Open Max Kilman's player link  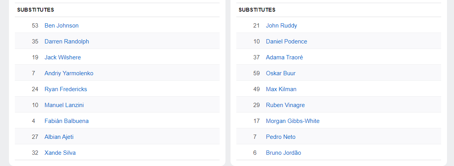pyautogui.click(x=281, y=89)
